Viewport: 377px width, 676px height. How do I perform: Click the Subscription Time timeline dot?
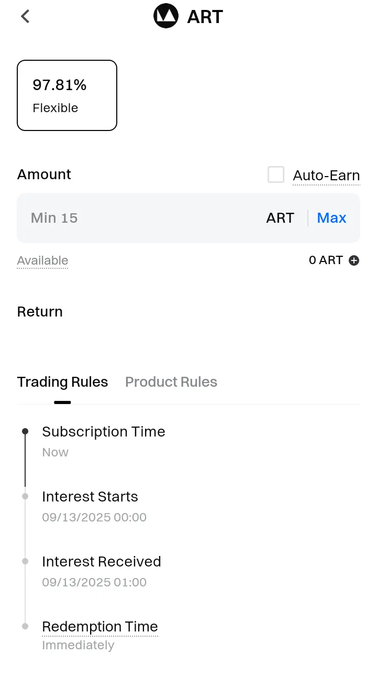(25, 431)
